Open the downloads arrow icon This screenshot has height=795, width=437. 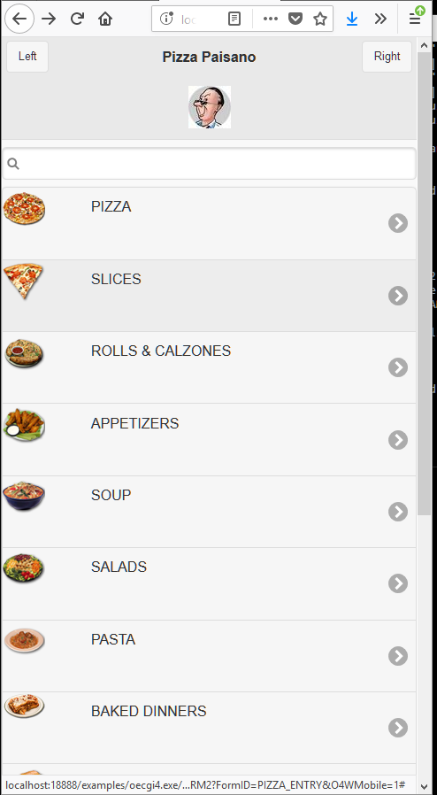[x=352, y=19]
